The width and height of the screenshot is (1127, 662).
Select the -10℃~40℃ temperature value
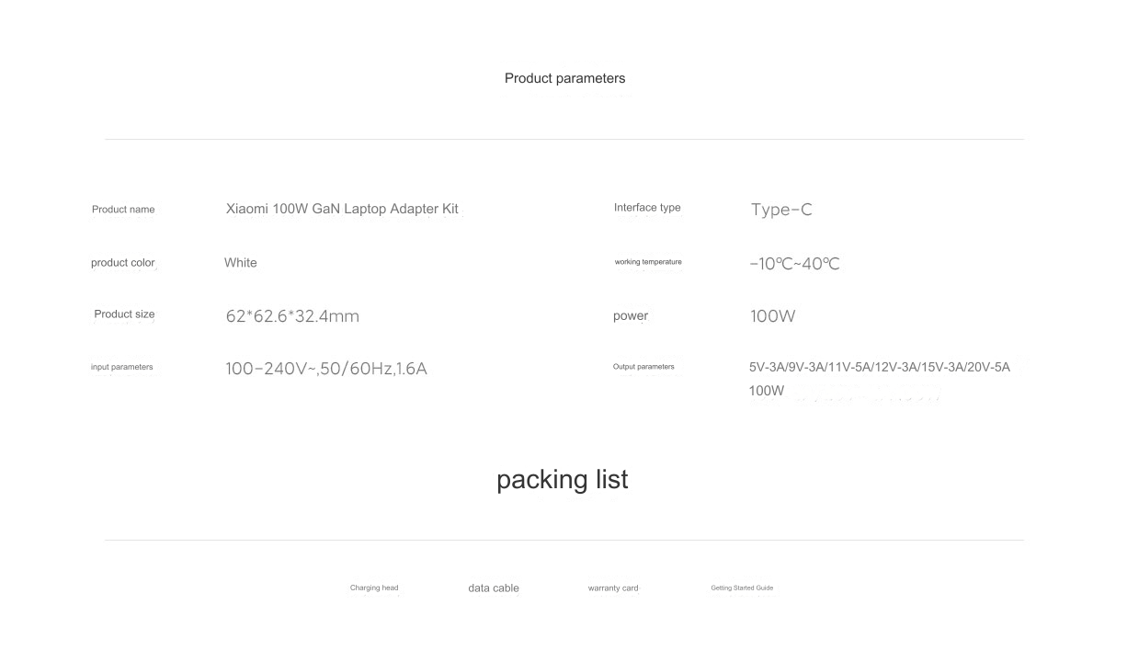point(794,264)
